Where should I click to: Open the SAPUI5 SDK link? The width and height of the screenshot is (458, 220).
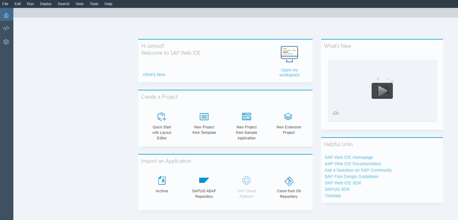tap(337, 190)
